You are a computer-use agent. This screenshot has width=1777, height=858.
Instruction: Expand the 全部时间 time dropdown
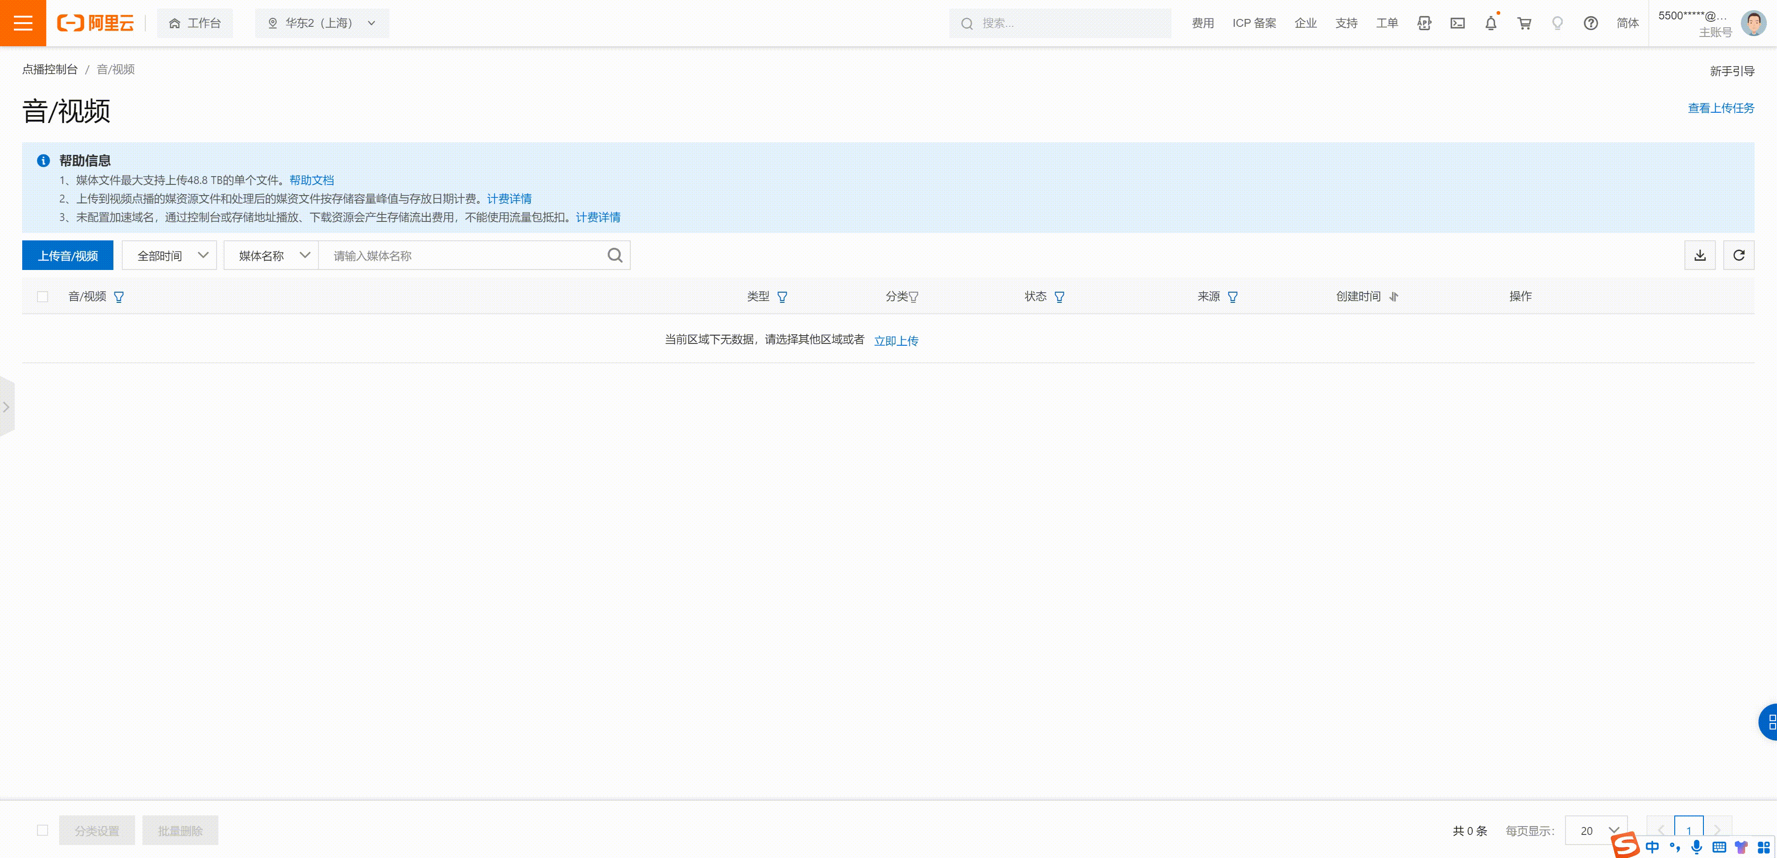[x=170, y=256]
